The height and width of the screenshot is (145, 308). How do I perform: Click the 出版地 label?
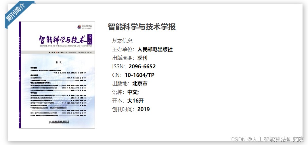click(120, 84)
